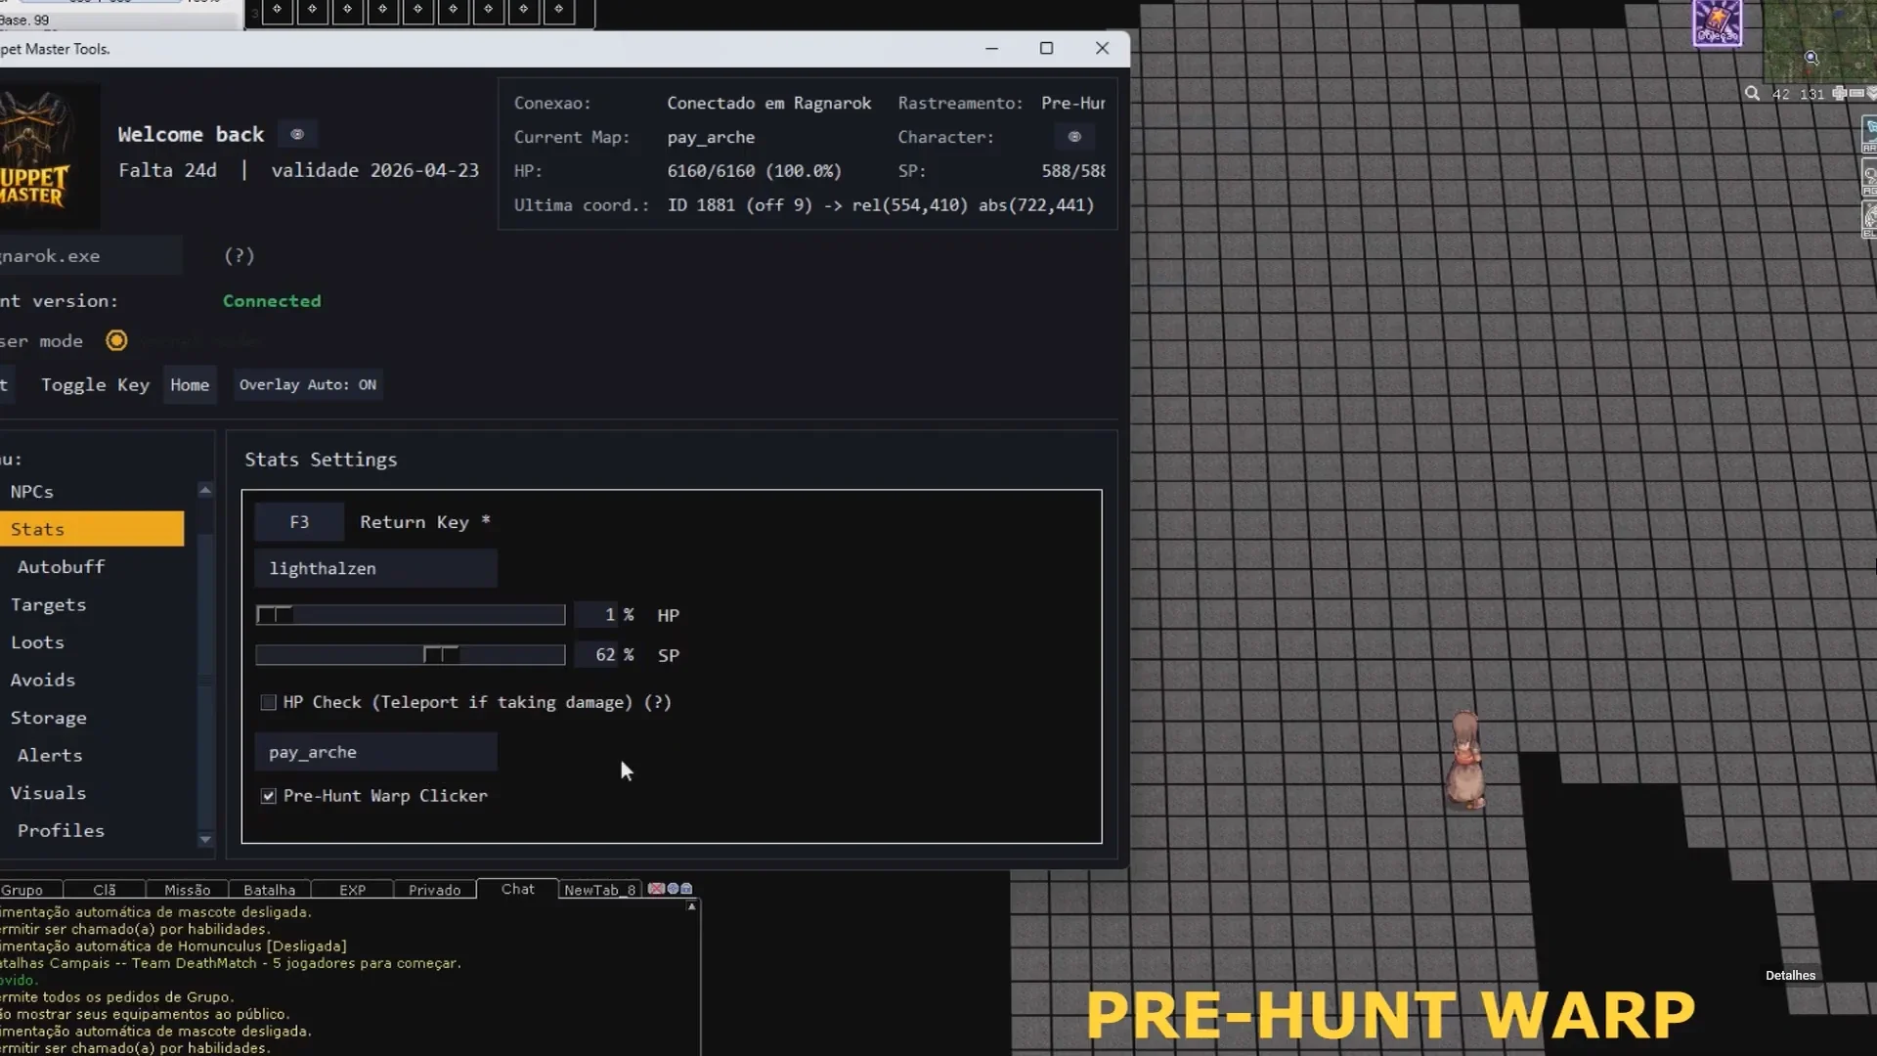The width and height of the screenshot is (1877, 1056).
Task: Select the Chat tab
Action: pyautogui.click(x=517, y=889)
